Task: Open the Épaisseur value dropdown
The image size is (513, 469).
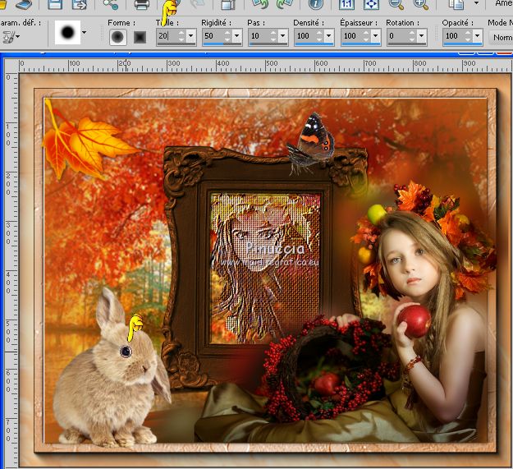Action: [x=376, y=35]
